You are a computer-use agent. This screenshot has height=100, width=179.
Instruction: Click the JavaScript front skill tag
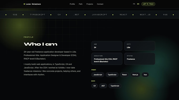point(98,75)
